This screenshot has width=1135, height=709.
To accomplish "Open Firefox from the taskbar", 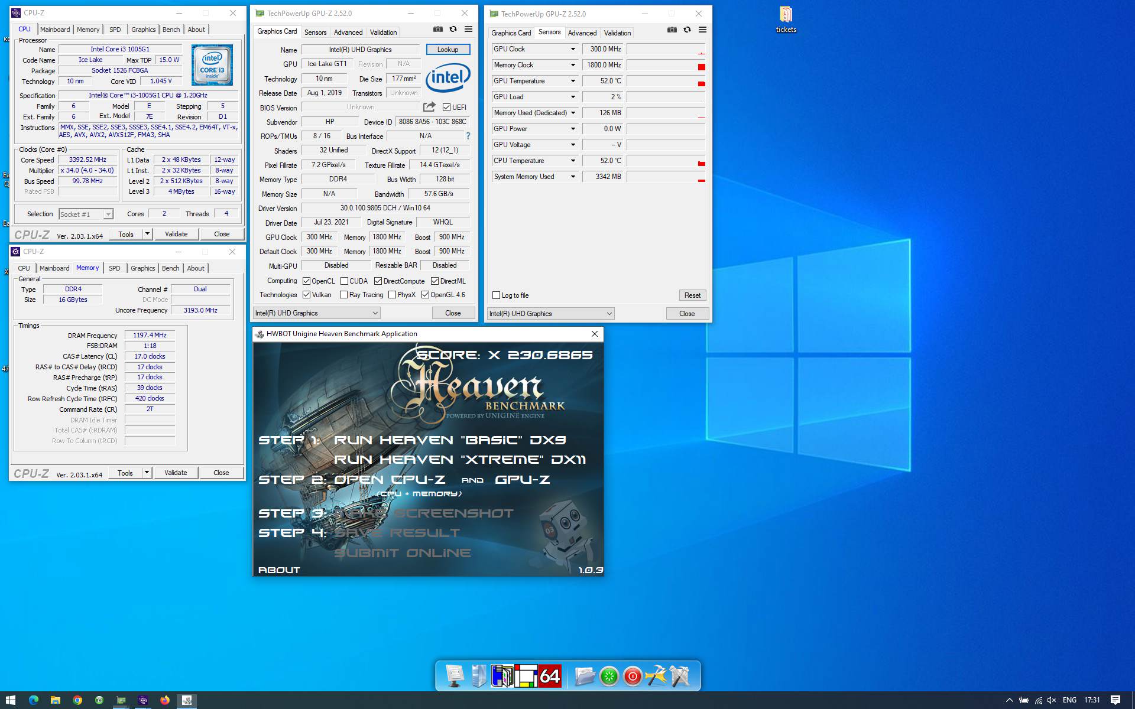I will [x=165, y=700].
